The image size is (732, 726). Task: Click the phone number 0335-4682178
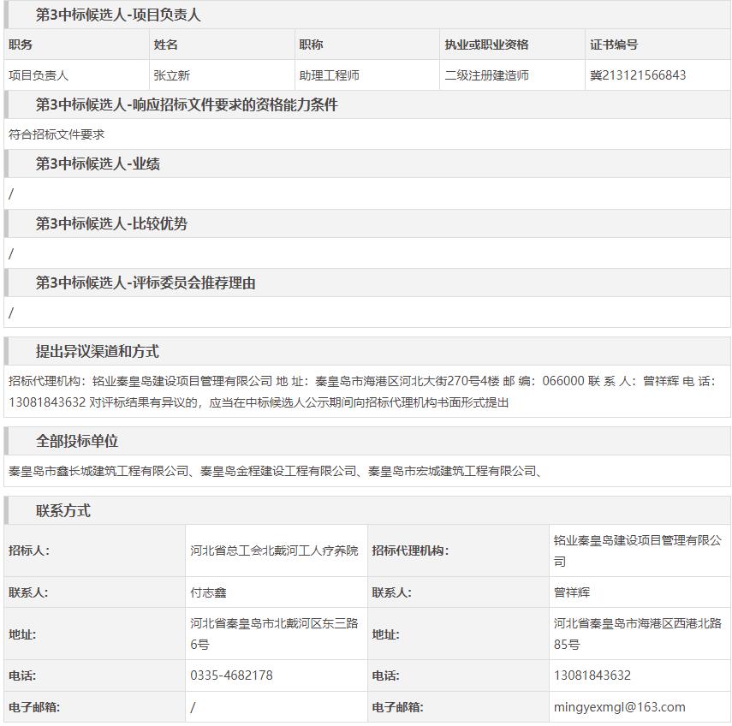231,675
